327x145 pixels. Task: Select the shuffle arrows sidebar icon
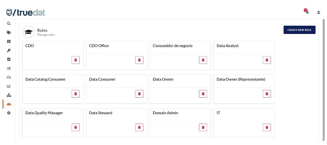(9, 68)
